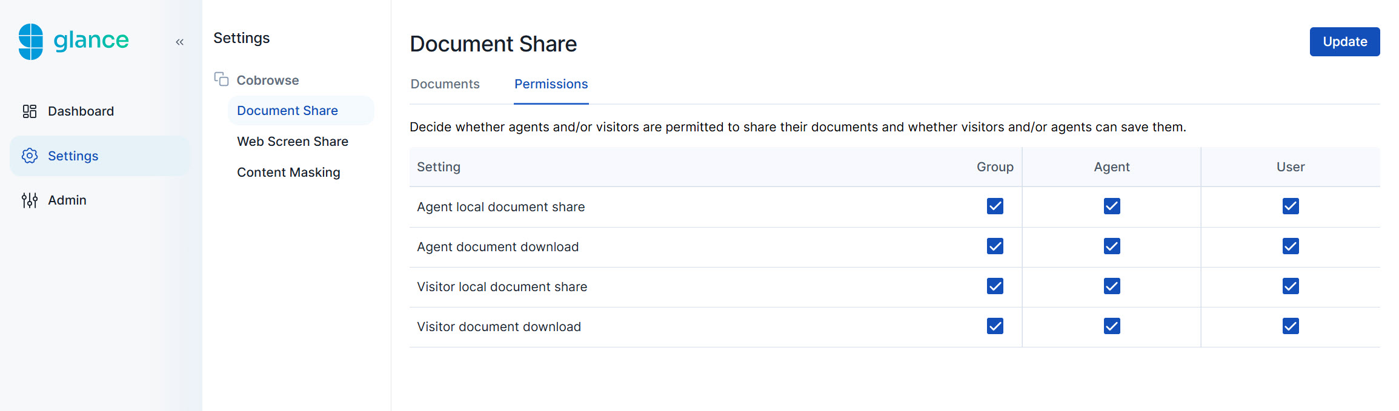This screenshot has width=1399, height=411.
Task: Uncheck Group for Visitor document download
Action: pos(995,326)
